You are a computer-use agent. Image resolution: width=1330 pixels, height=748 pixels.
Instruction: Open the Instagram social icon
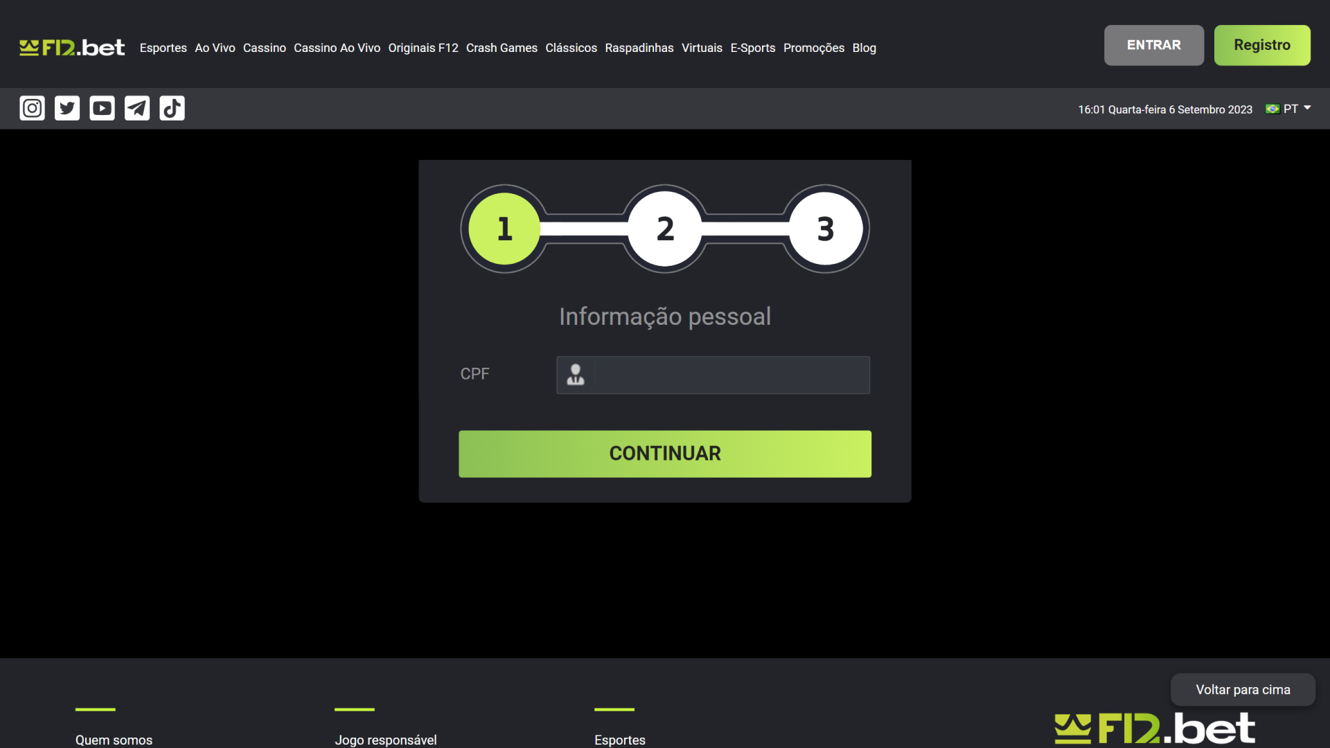(x=32, y=108)
